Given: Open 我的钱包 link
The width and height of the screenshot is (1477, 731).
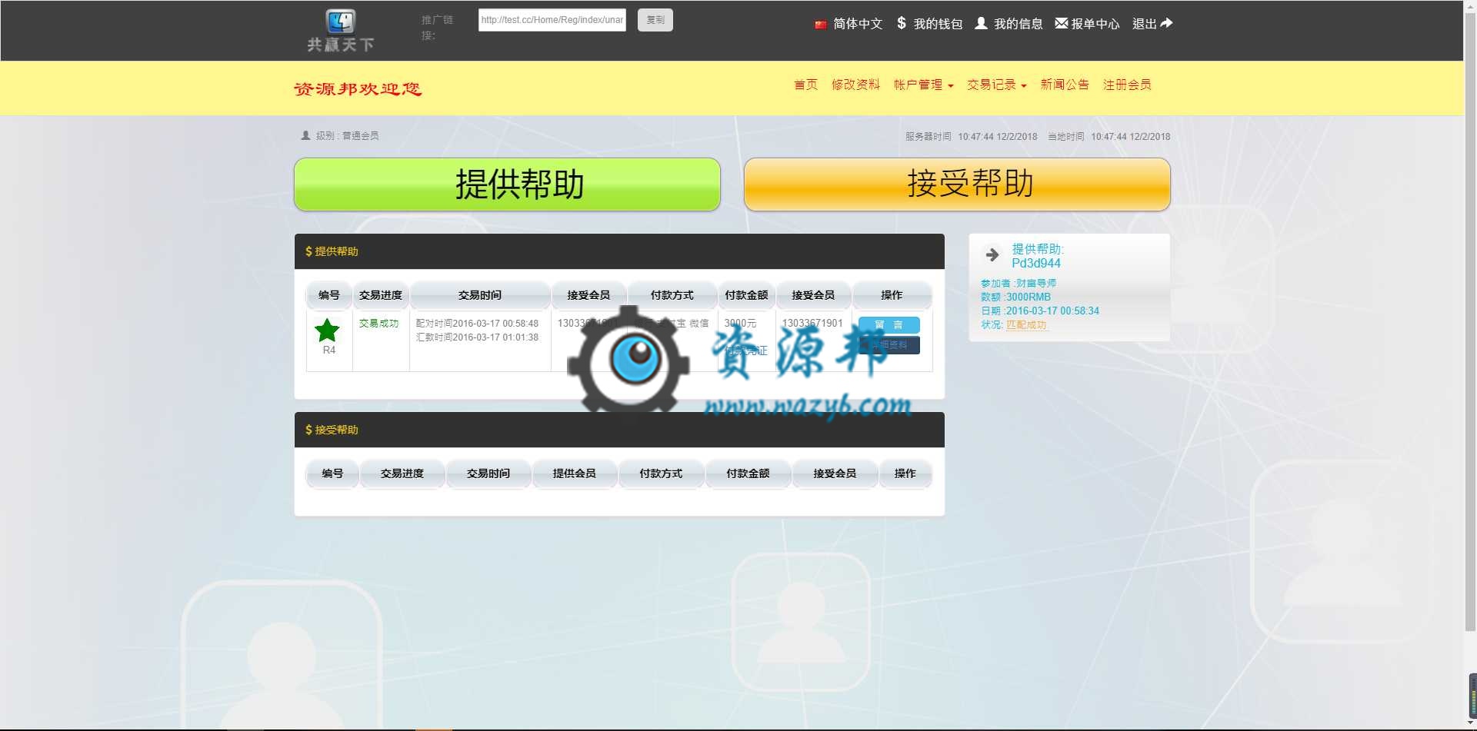Looking at the screenshot, I should [938, 24].
